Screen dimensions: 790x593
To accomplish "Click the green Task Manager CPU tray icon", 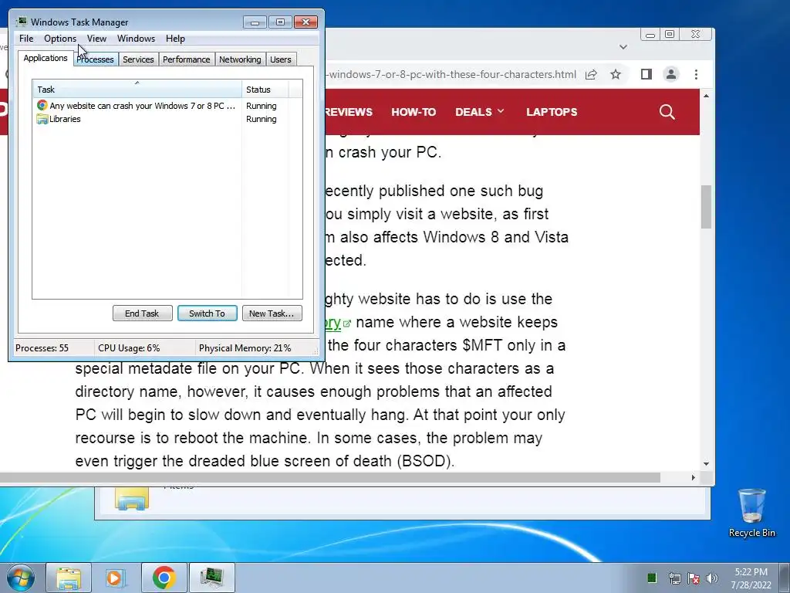I will [652, 578].
